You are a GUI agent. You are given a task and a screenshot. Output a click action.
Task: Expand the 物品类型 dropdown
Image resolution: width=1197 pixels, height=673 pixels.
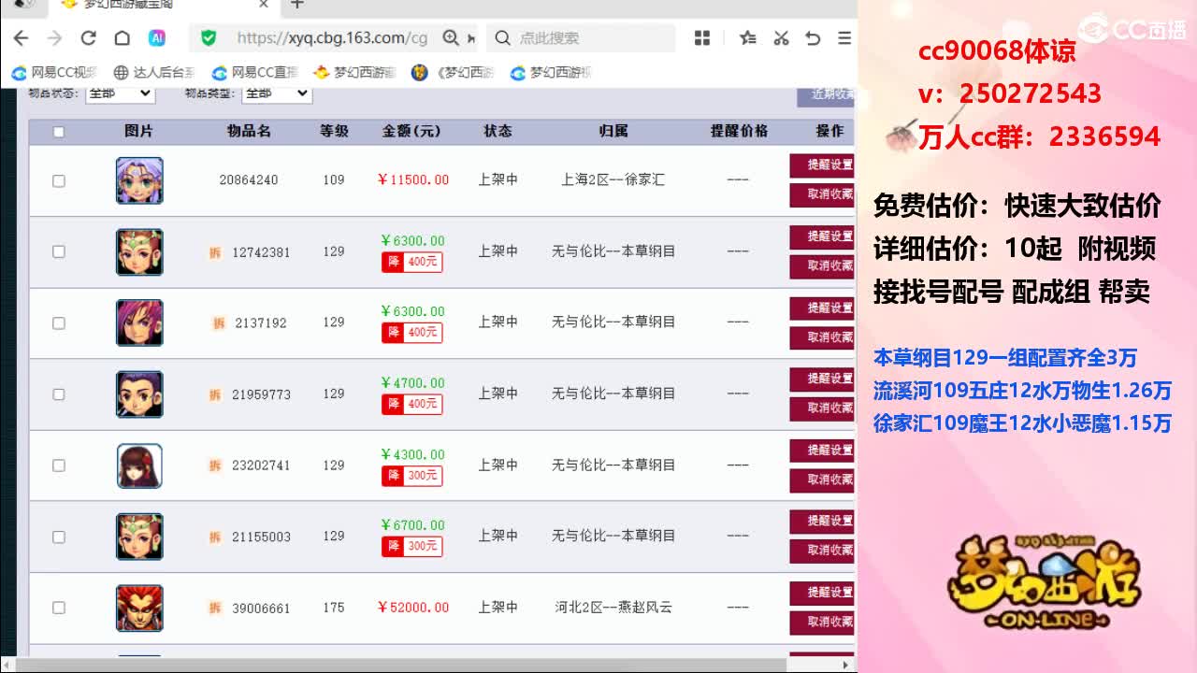(x=276, y=93)
